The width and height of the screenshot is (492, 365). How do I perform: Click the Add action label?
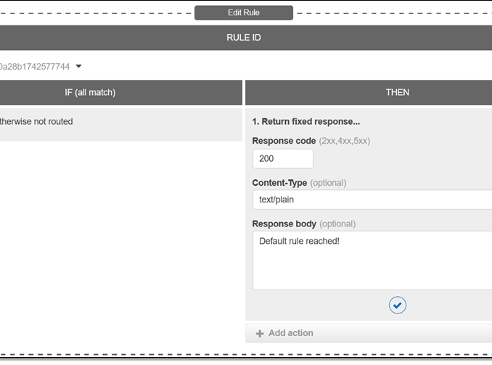coord(290,333)
